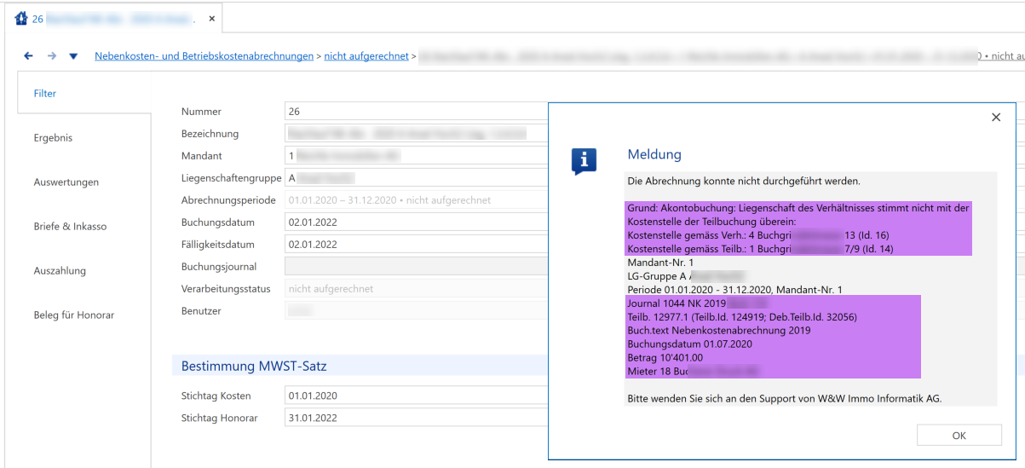Click Verarbeitungsstatus value 'nicht aufgerechnet'
The width and height of the screenshot is (1025, 468).
coord(416,289)
